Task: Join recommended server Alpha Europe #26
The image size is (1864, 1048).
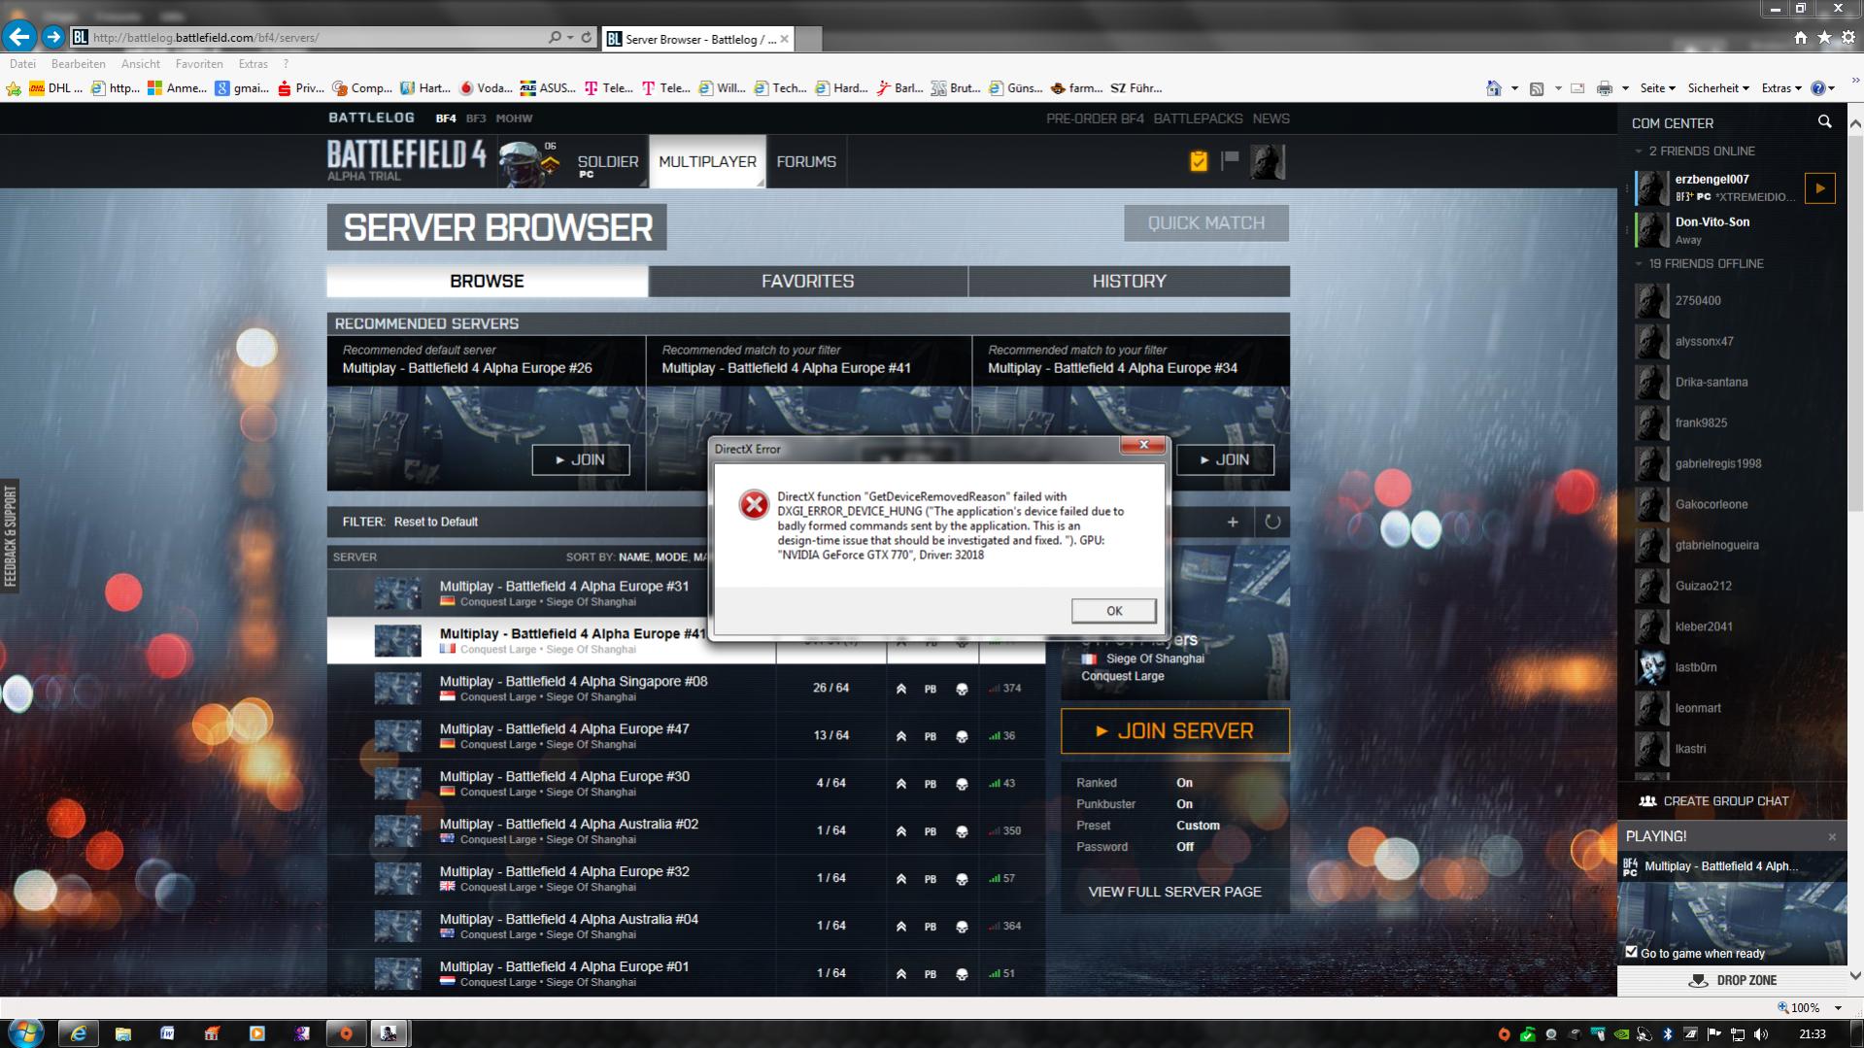Action: pyautogui.click(x=581, y=459)
